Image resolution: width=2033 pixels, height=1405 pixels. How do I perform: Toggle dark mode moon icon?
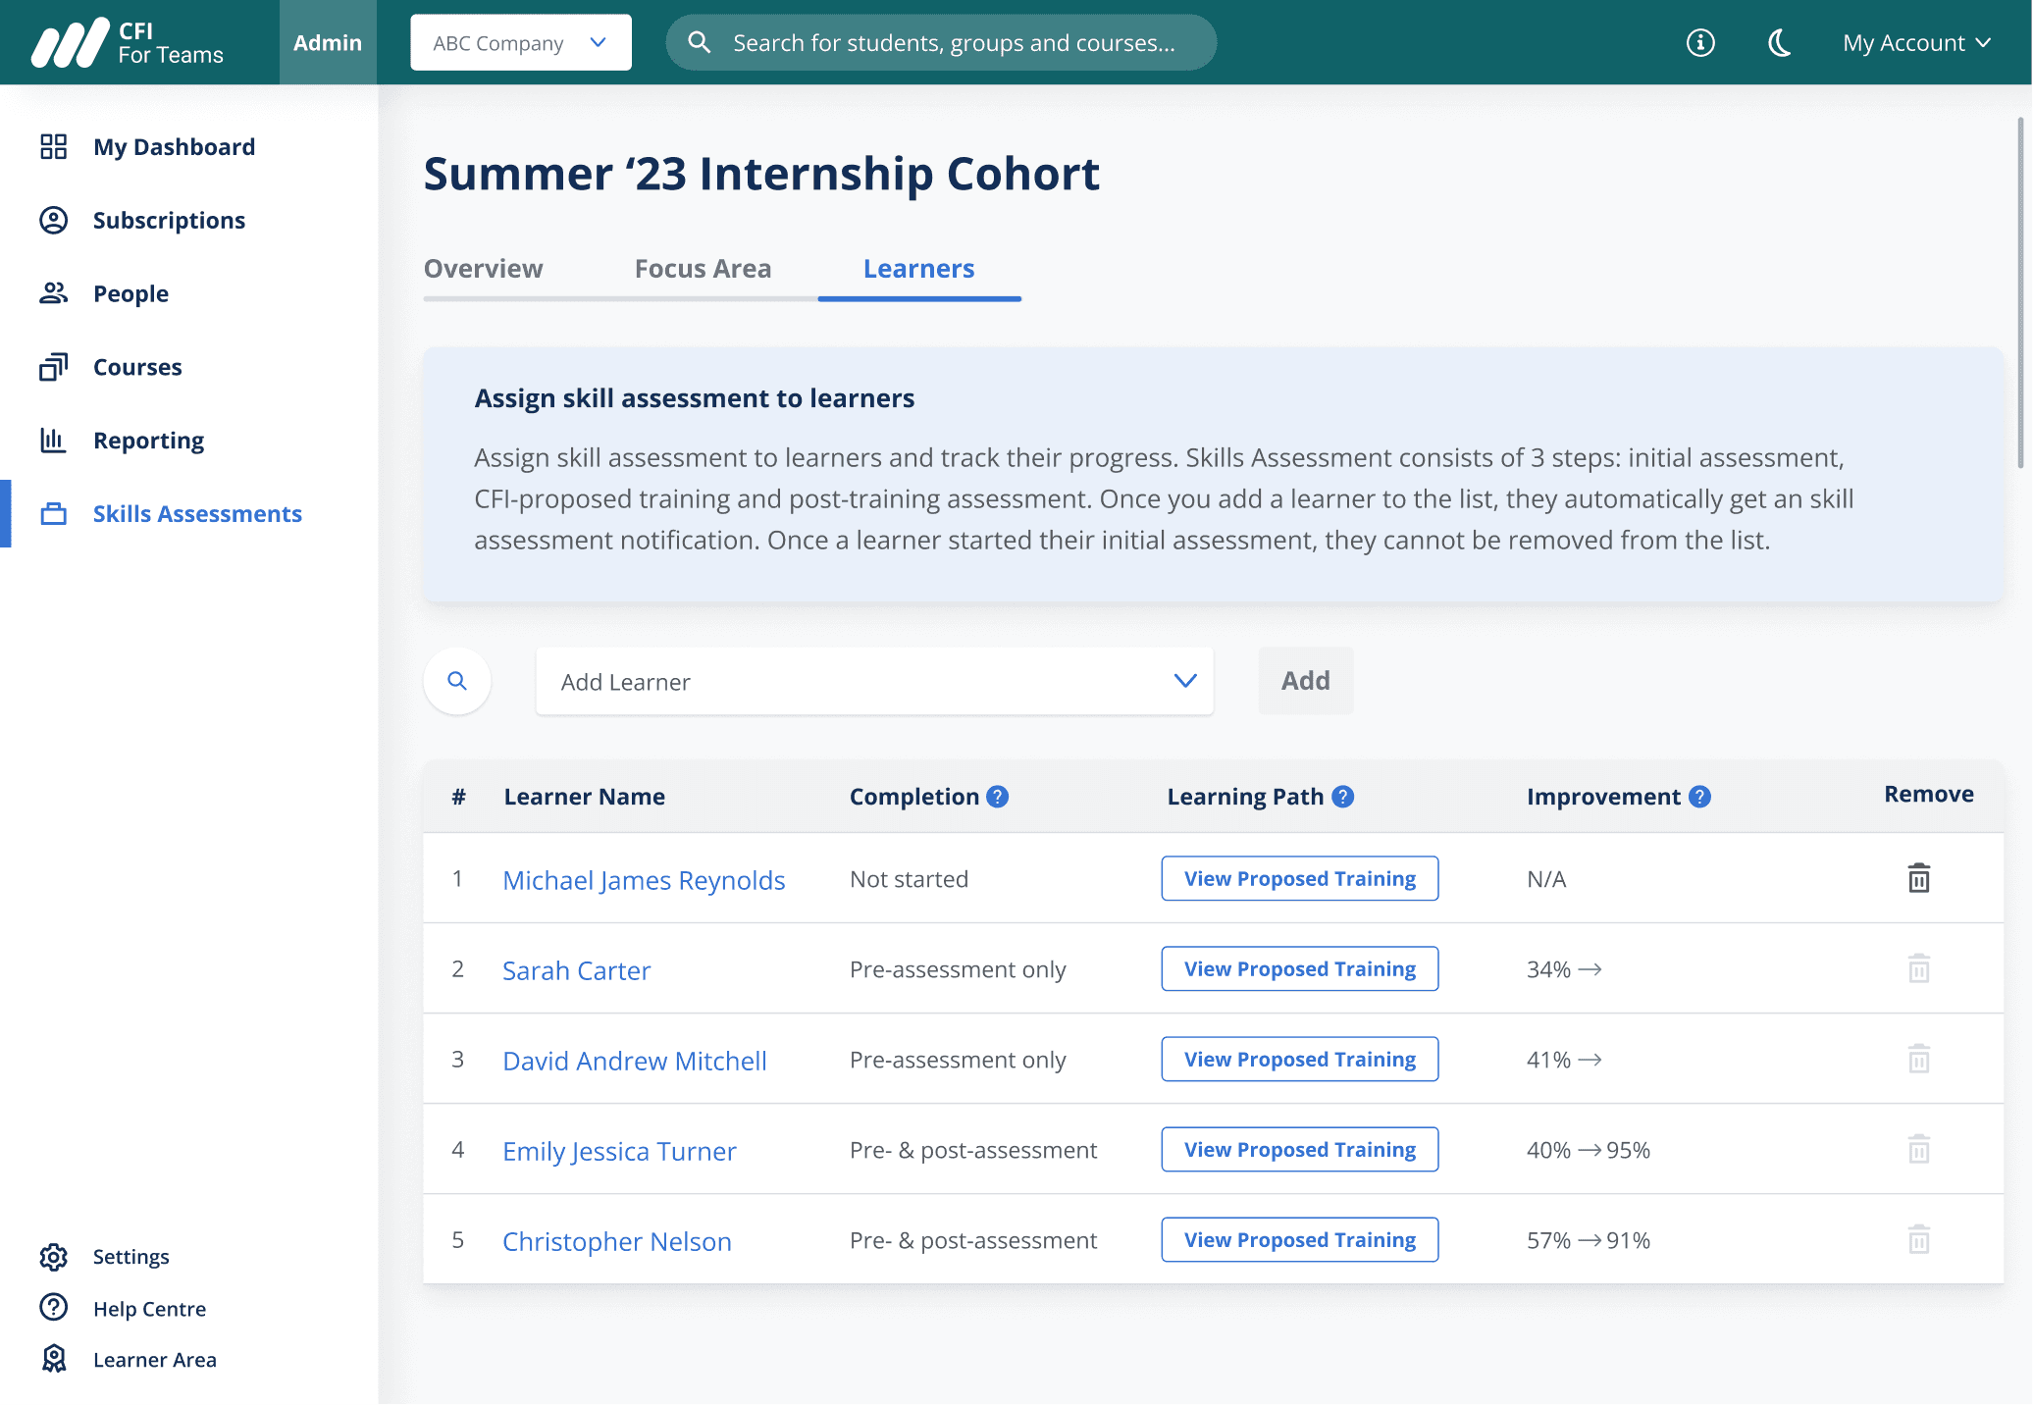pyautogui.click(x=1780, y=43)
